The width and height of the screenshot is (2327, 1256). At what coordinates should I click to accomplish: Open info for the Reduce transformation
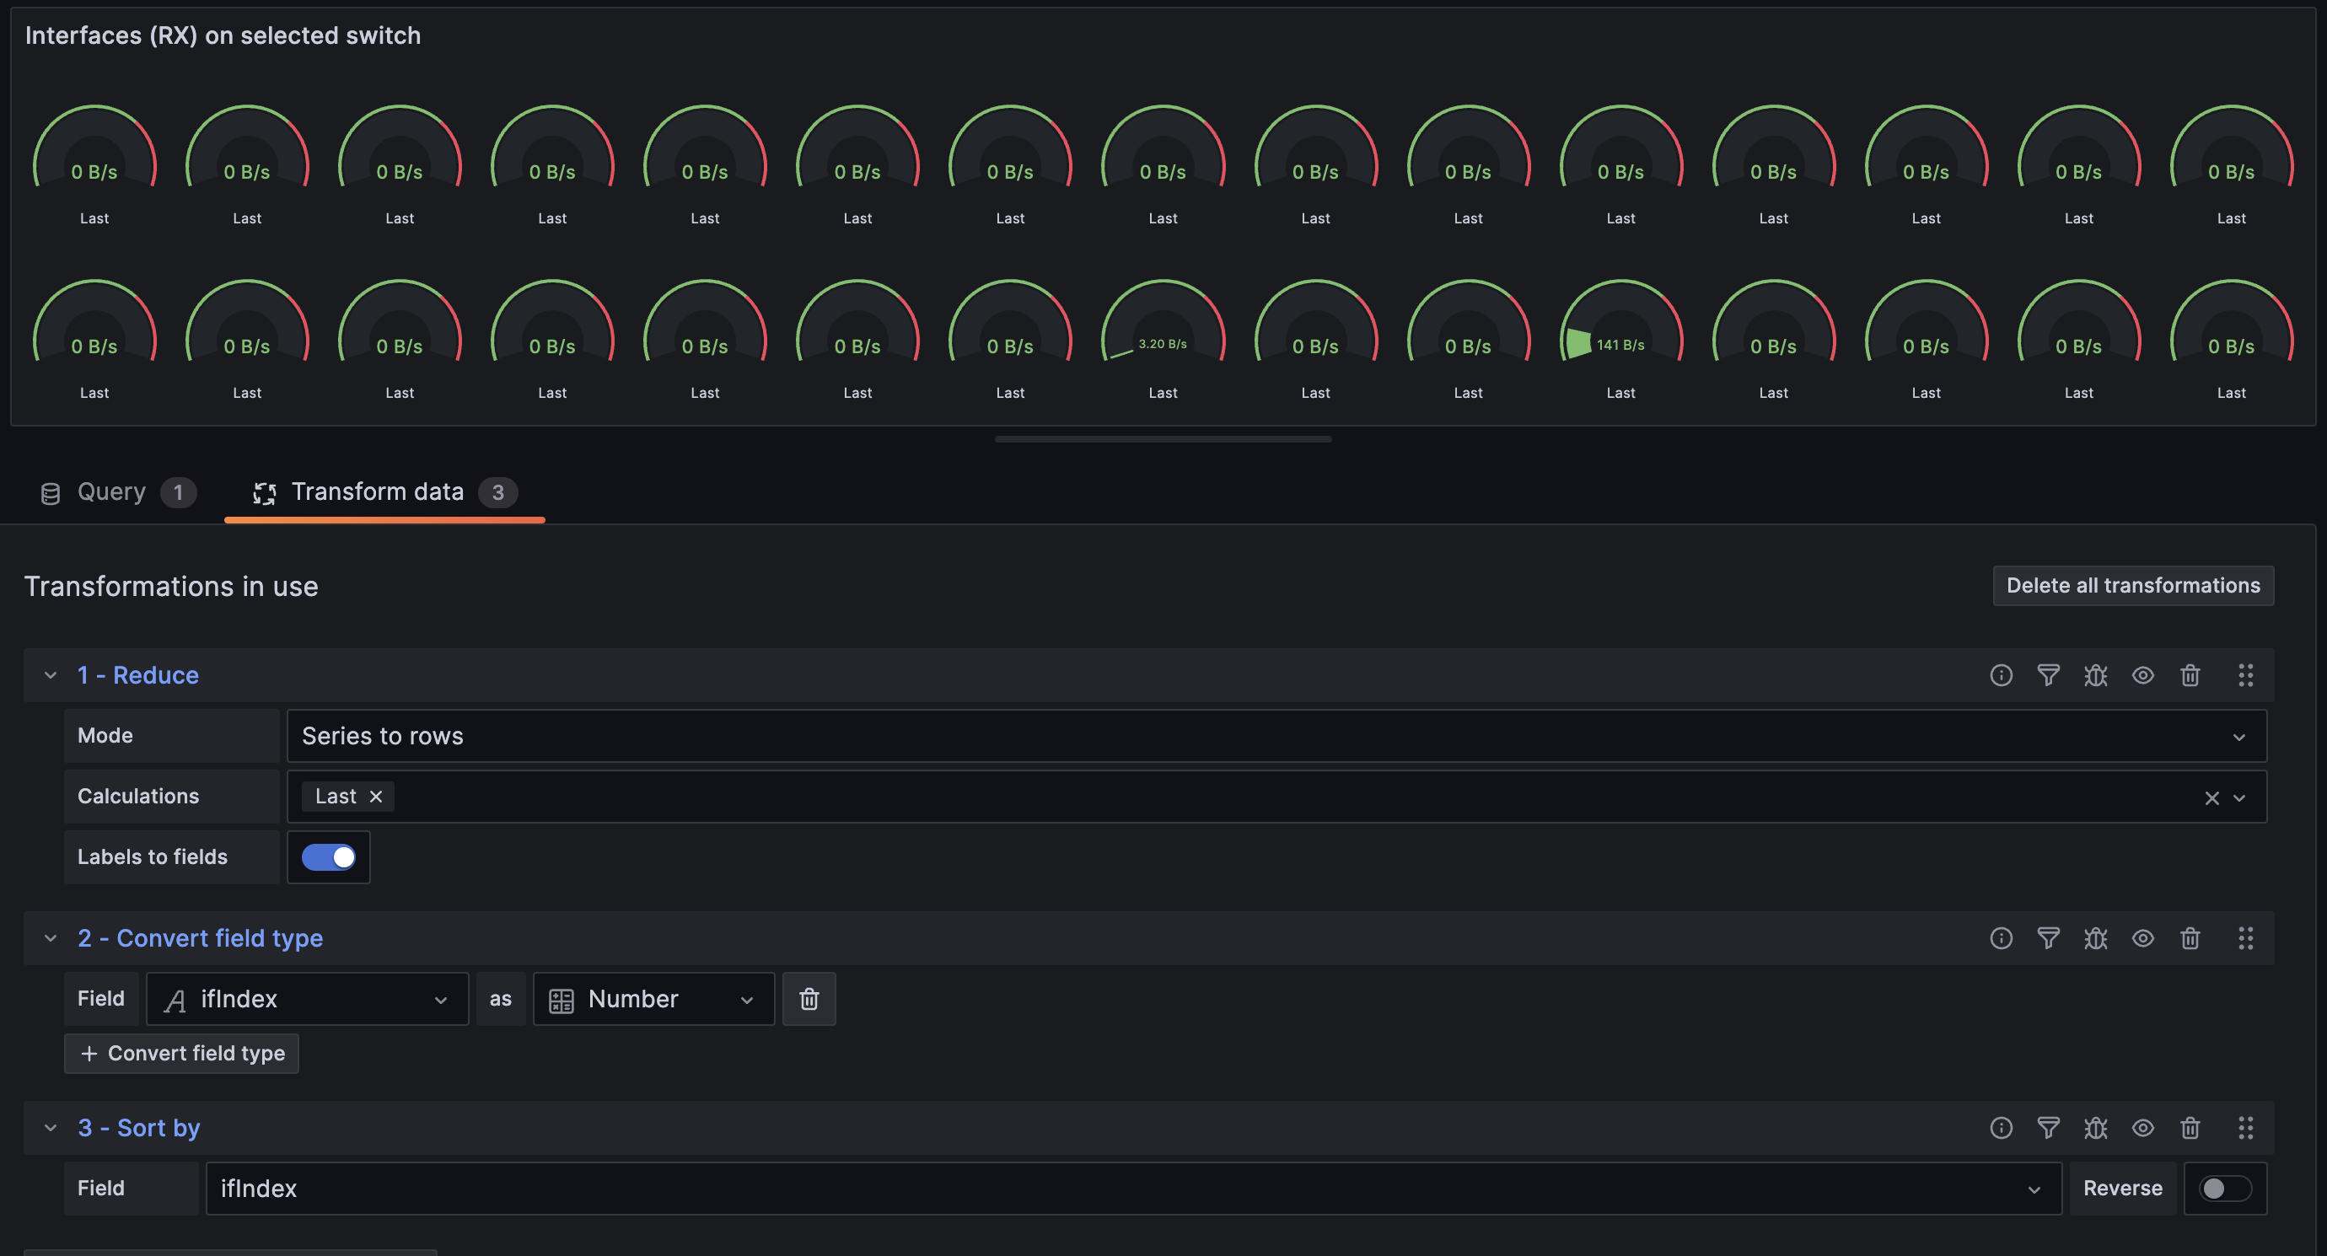click(2001, 675)
